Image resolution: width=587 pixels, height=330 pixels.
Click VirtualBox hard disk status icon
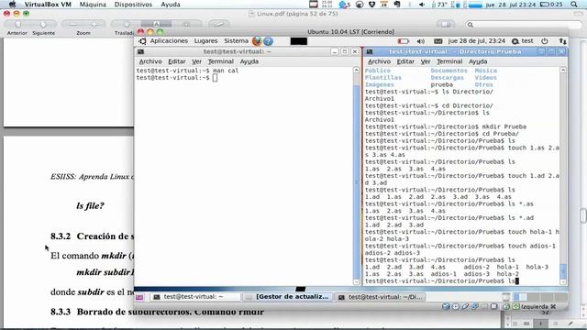click(446, 306)
